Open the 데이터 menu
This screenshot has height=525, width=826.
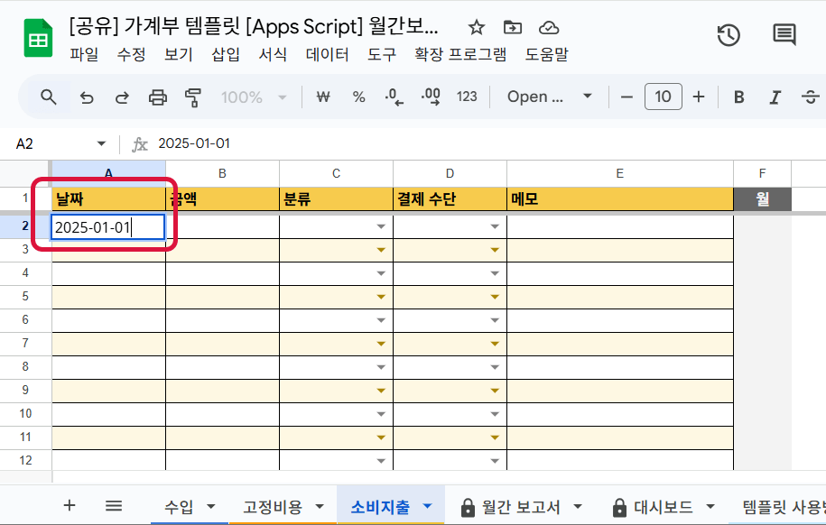pos(327,54)
